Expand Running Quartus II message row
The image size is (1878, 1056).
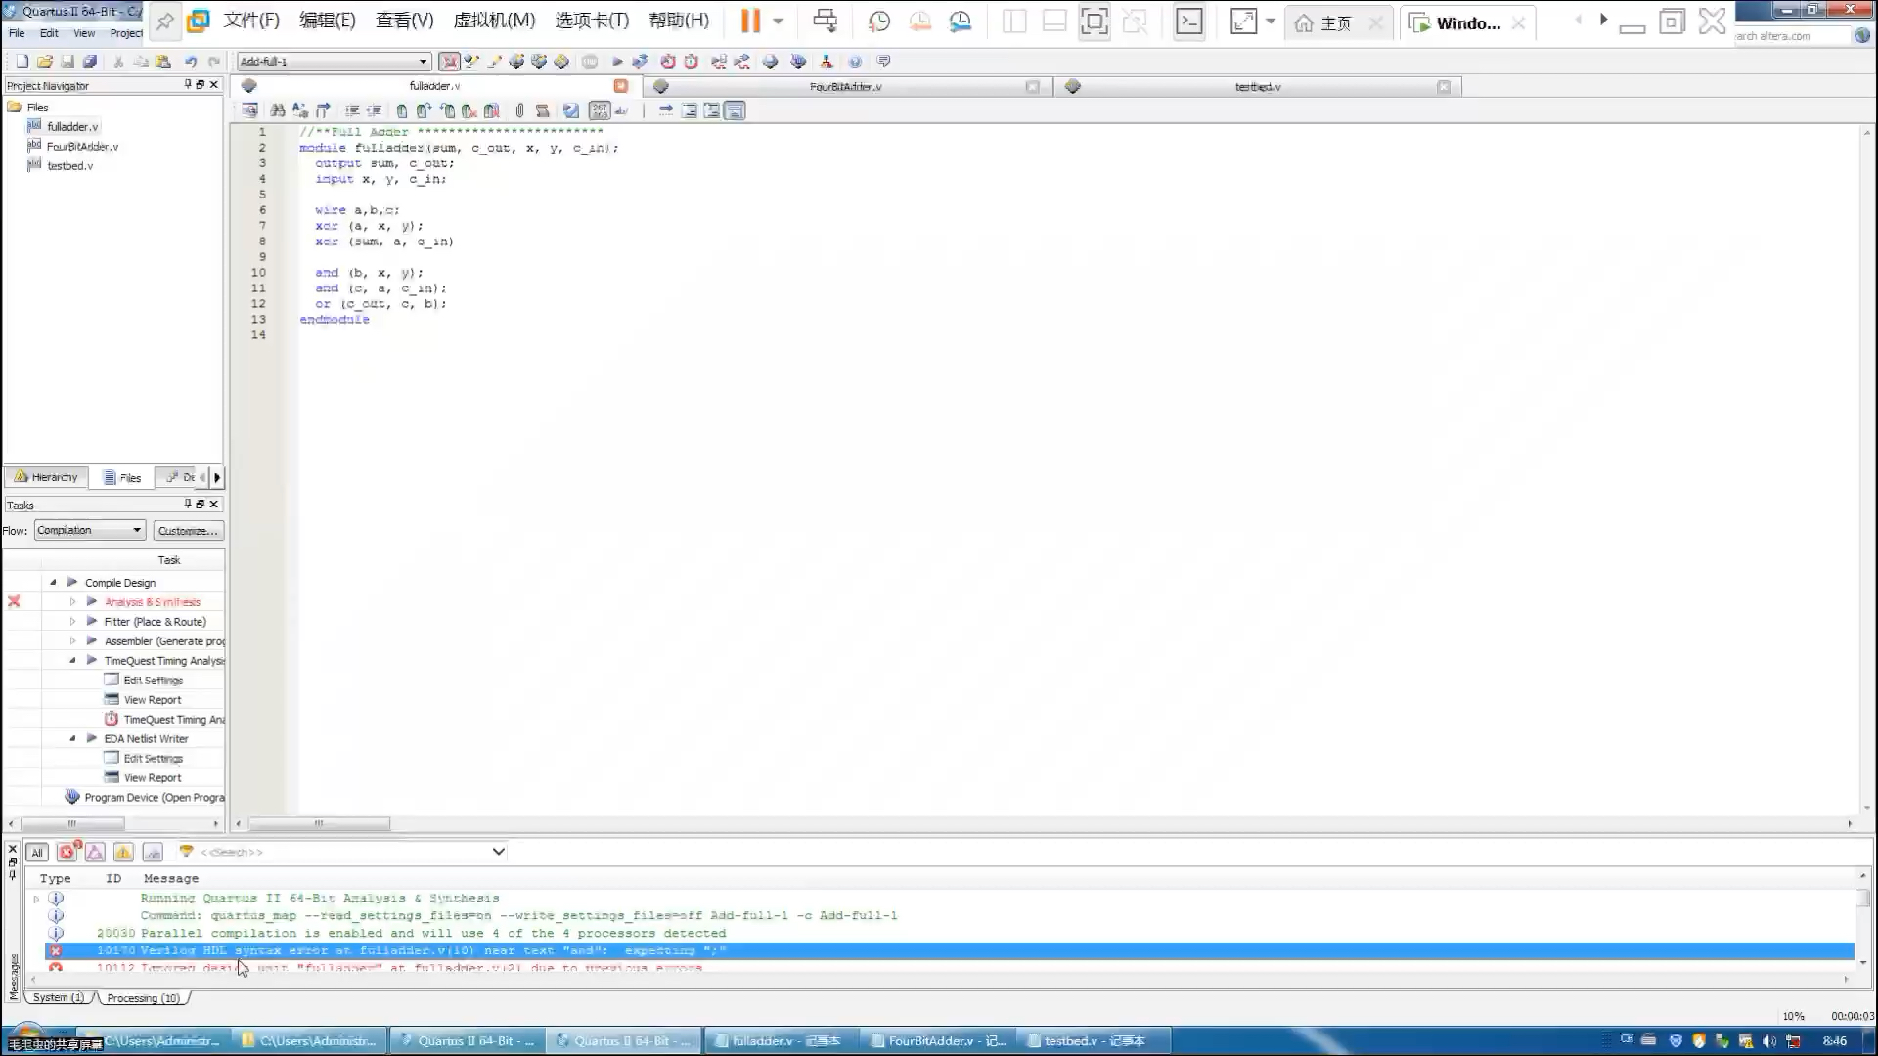[36, 899]
